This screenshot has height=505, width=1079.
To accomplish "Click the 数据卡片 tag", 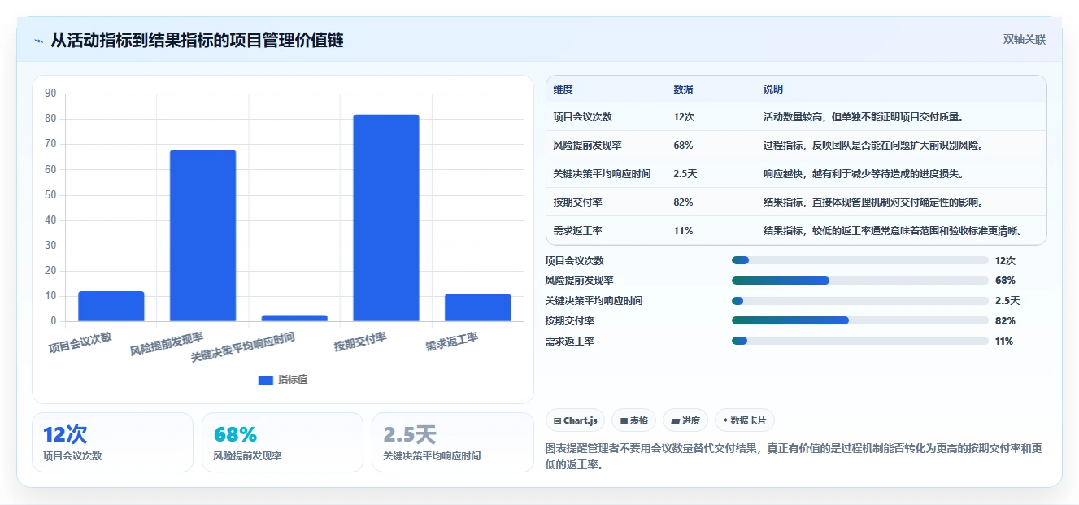I will click(744, 420).
